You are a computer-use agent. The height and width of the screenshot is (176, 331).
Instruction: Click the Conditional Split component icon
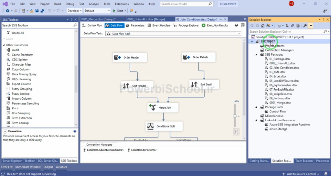pyautogui.click(x=150, y=126)
